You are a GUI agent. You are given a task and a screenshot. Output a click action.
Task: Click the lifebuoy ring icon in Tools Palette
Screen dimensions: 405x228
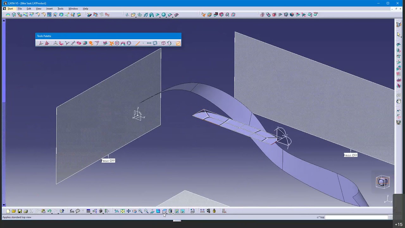click(129, 43)
